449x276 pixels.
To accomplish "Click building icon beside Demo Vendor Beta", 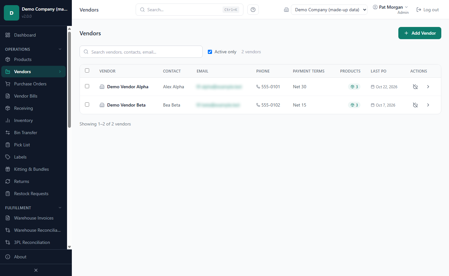I will coord(102,105).
